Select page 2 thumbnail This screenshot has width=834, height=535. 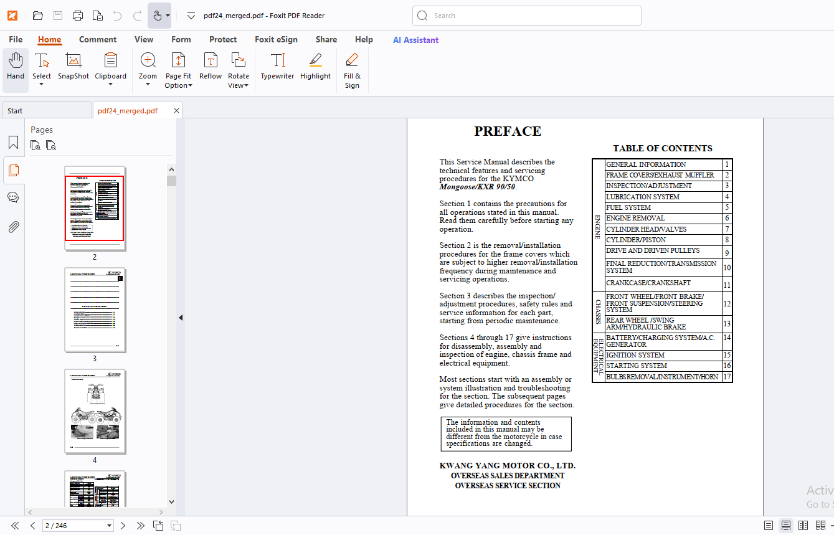tap(95, 208)
